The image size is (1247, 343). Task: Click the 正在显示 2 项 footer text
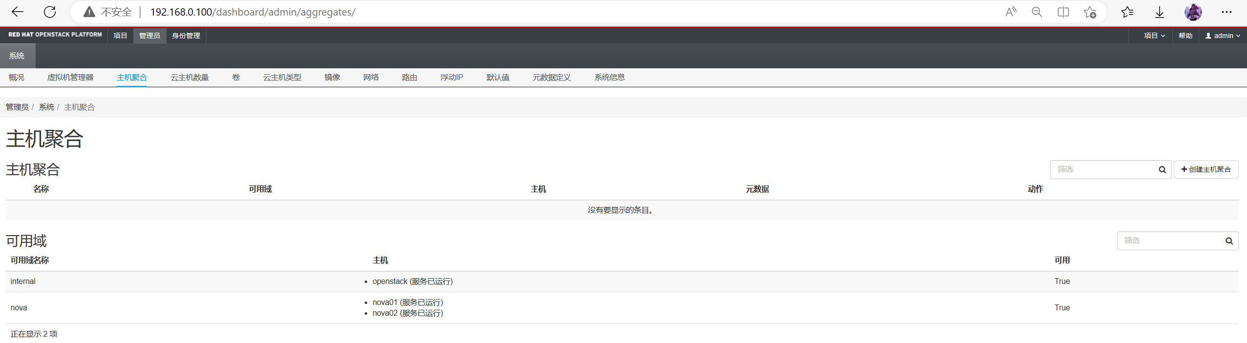[x=34, y=334]
